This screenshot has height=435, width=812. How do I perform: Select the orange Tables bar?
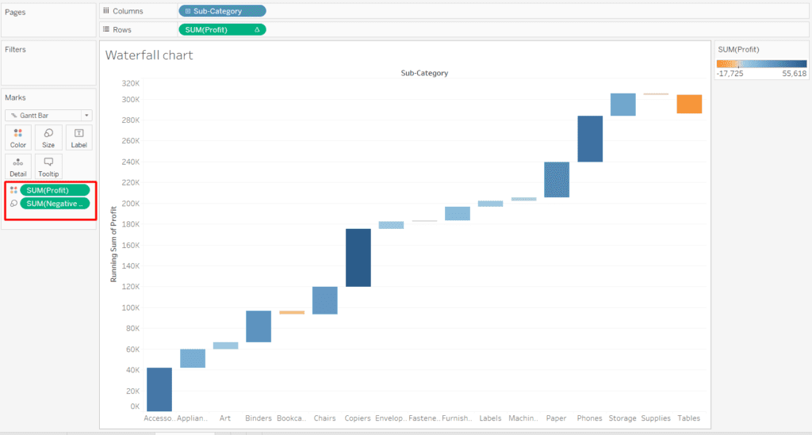[x=689, y=104]
